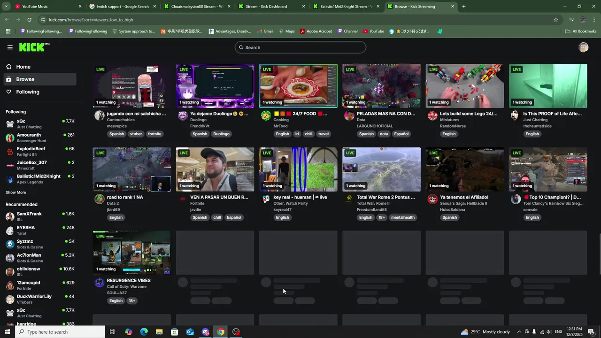Open All Bookmarks folder
The height and width of the screenshot is (338, 601).
[x=581, y=31]
